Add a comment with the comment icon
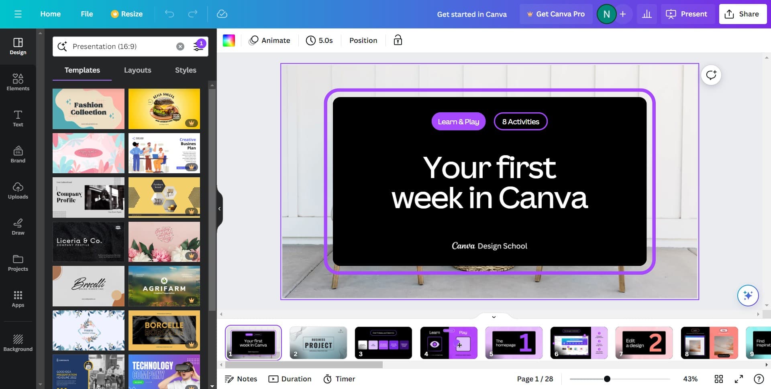The width and height of the screenshot is (771, 389). tap(711, 75)
